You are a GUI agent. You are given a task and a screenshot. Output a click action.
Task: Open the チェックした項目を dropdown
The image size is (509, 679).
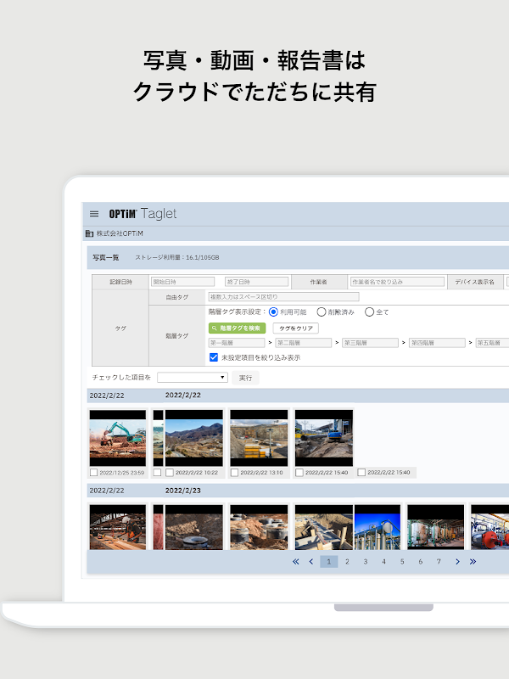(x=192, y=377)
